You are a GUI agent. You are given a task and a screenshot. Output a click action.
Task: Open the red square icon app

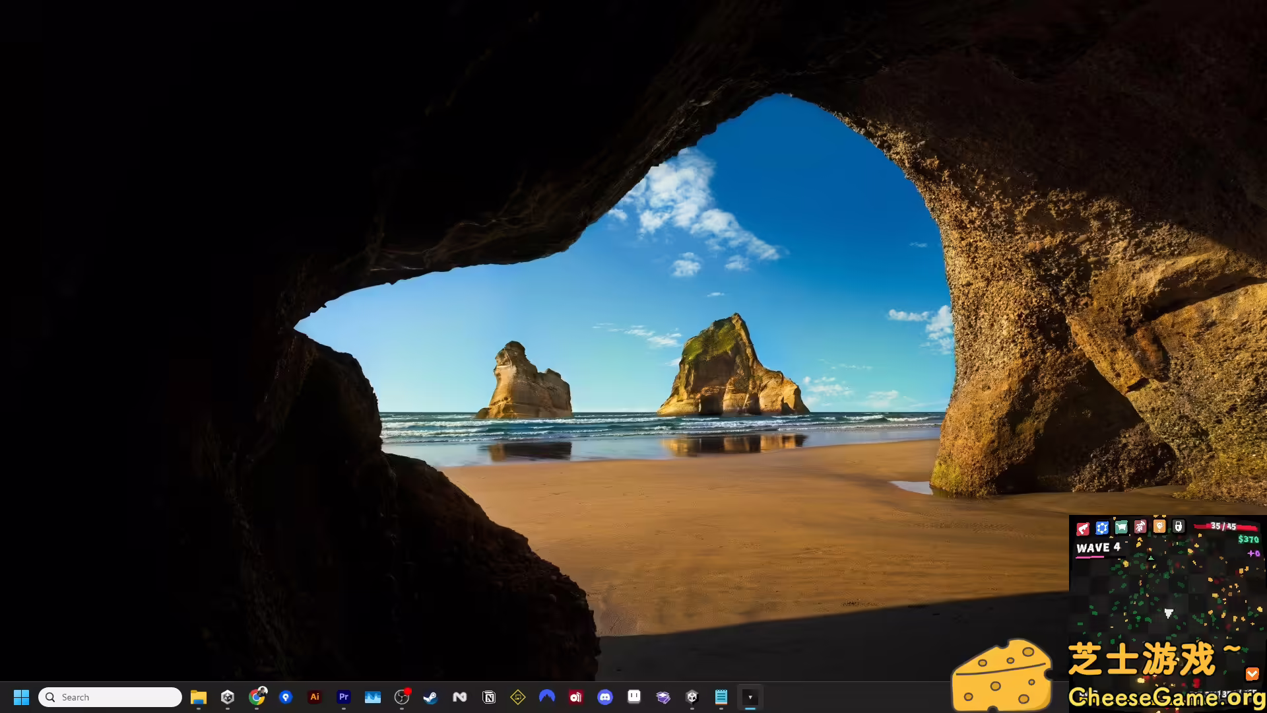576,697
